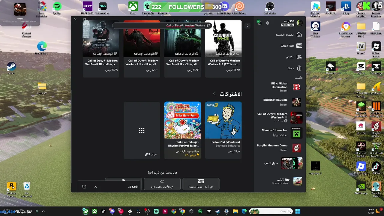Open the Modern Warfare 3 (2011) collection card
This screenshot has width=384, height=216.
pos(223,49)
